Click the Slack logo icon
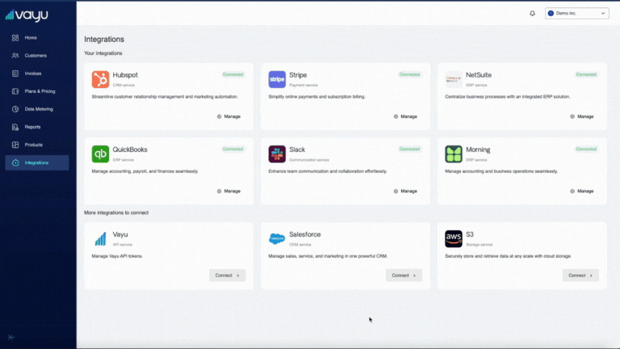Image resolution: width=620 pixels, height=349 pixels. click(x=277, y=154)
